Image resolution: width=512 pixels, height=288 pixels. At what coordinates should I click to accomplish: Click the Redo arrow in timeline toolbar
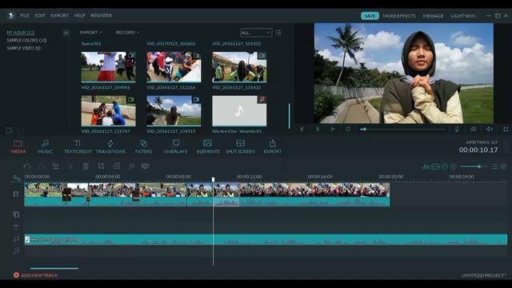[x=41, y=166]
